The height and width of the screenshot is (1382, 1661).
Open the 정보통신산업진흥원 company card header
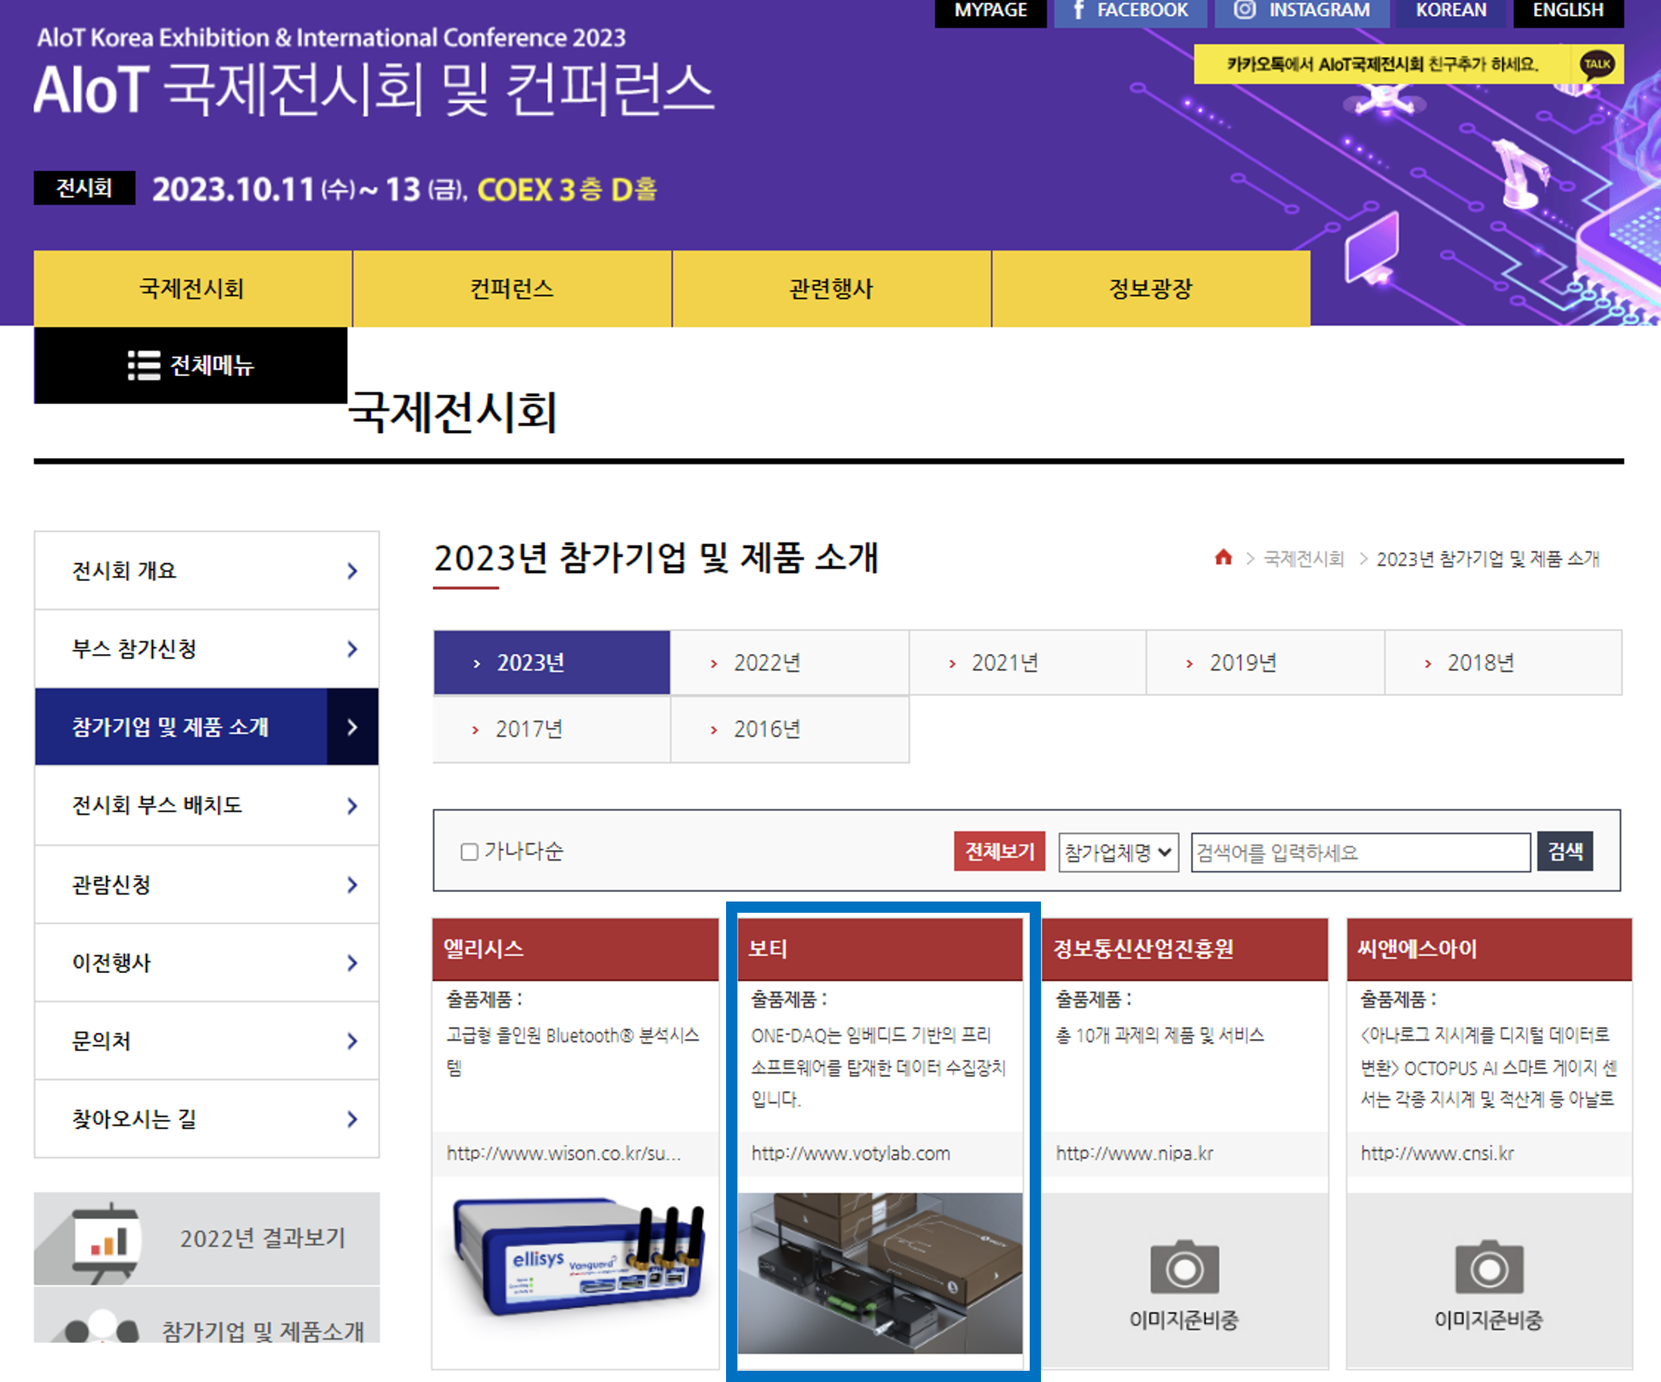[1185, 949]
